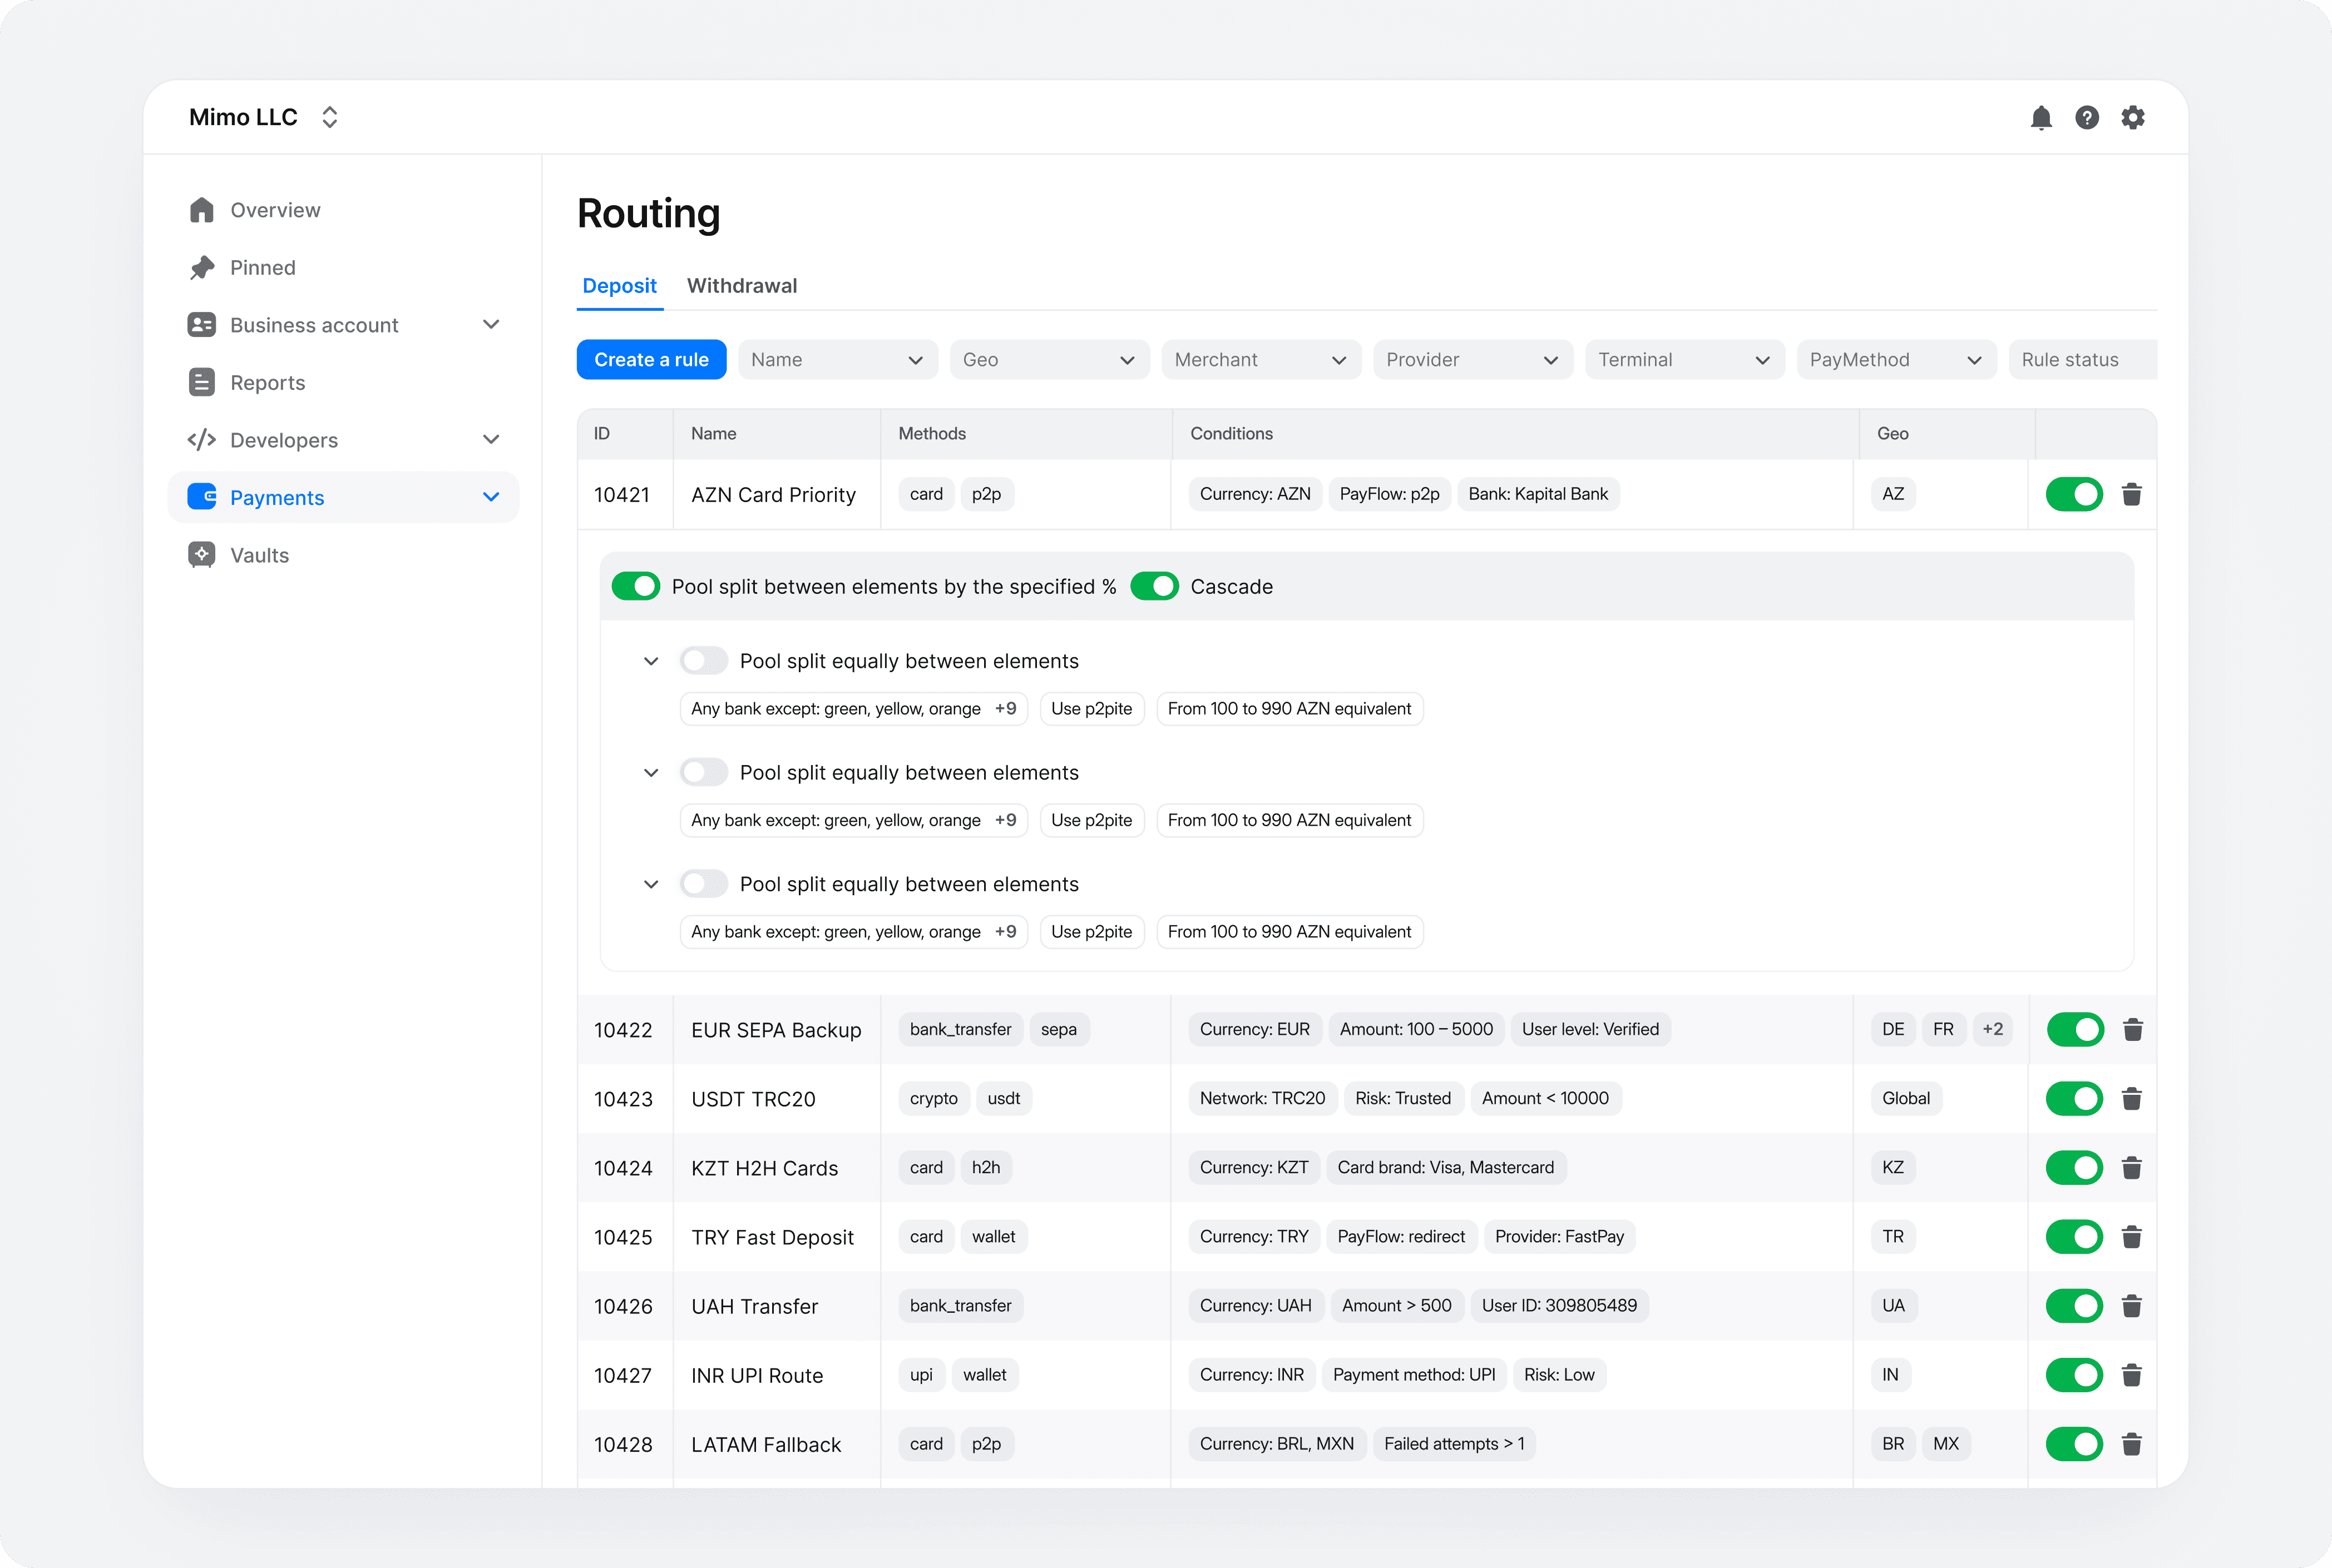Click the Bank: Kapital Bank condition tag
2332x1568 pixels.
pyautogui.click(x=1538, y=494)
